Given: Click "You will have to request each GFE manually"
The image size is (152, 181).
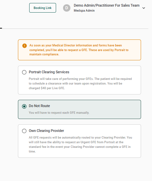Looking at the screenshot, I should [x=59, y=113].
